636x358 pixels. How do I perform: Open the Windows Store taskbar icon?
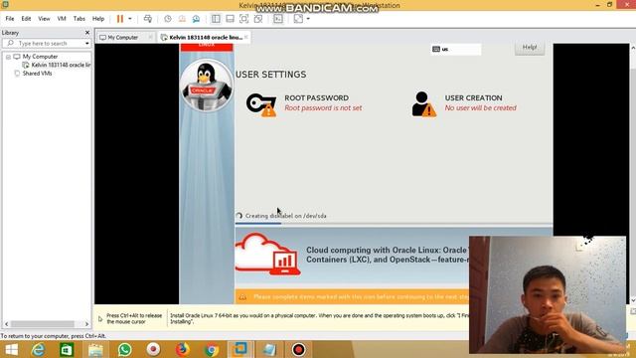(67, 349)
